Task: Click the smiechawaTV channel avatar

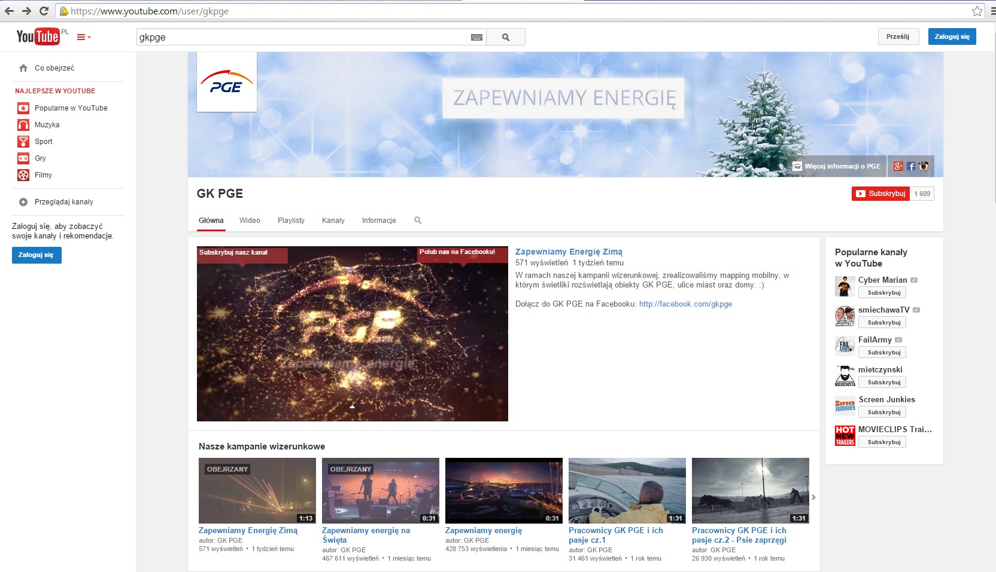Action: (x=845, y=316)
